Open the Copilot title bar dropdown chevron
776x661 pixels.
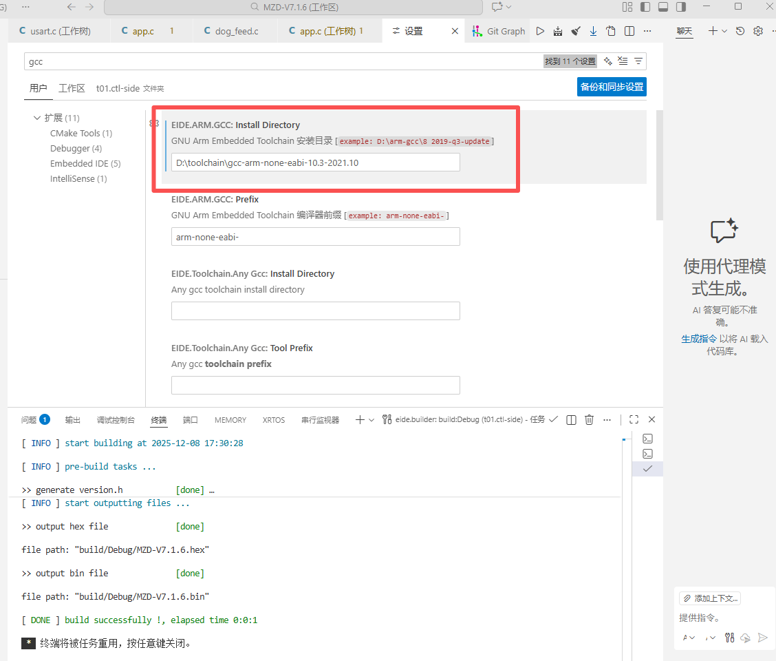[x=509, y=7]
